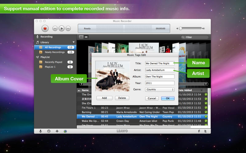Toggle green check on Burning row

click(x=206, y=112)
